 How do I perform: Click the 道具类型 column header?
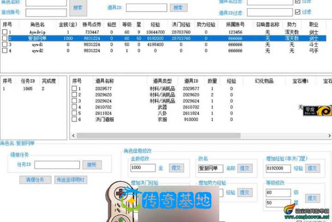(x=162, y=81)
